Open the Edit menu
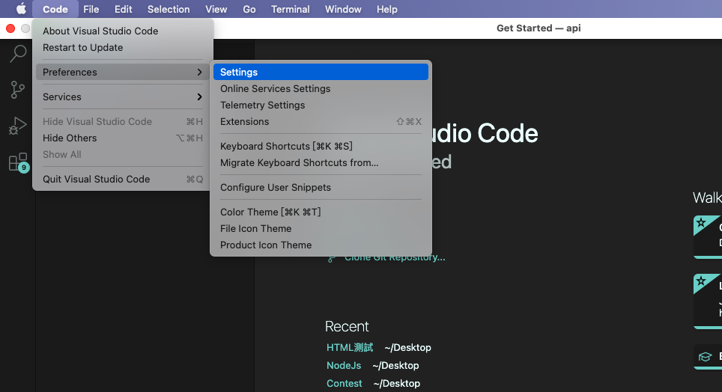The width and height of the screenshot is (722, 392). coord(124,9)
